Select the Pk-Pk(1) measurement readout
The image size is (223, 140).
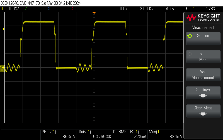(58, 134)
